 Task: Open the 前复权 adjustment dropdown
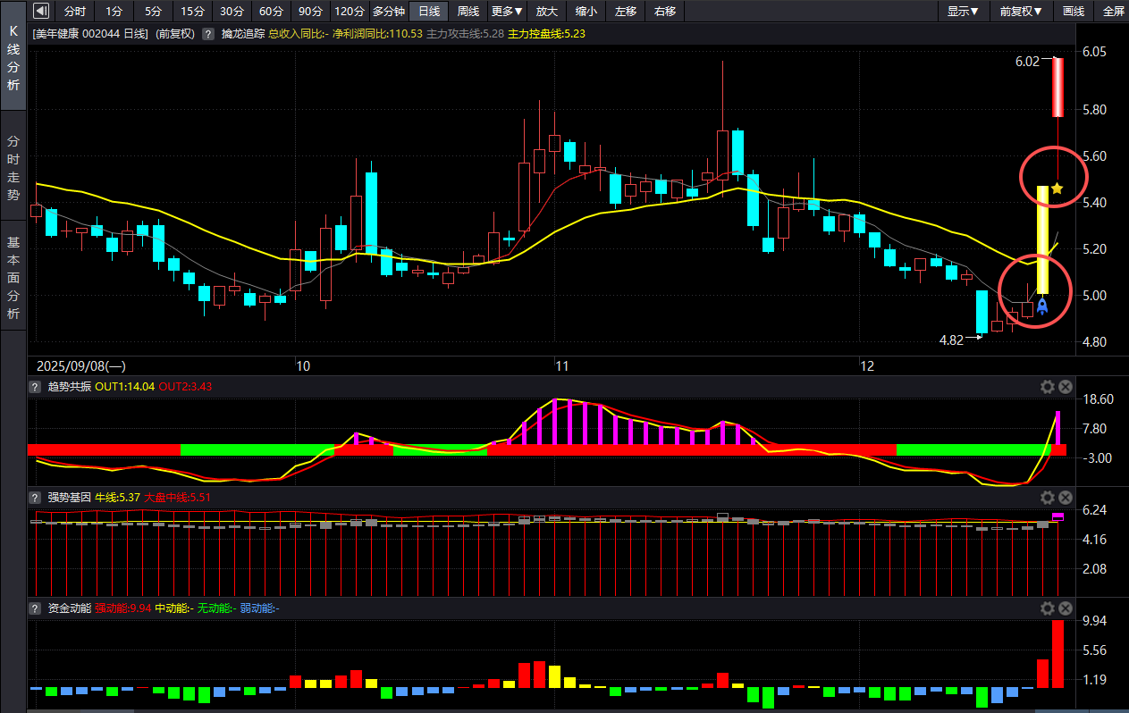[1021, 11]
